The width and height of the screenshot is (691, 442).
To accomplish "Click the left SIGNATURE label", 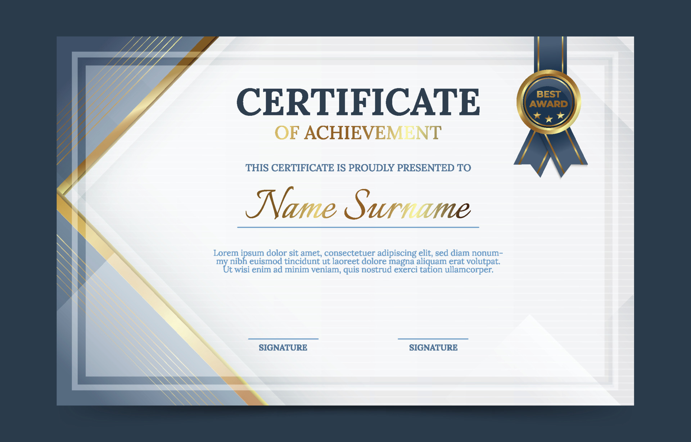I will coord(283,348).
